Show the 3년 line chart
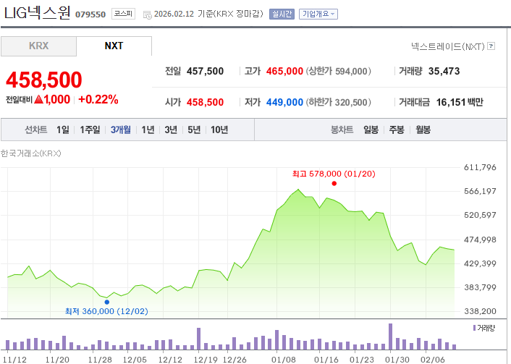 (x=171, y=130)
